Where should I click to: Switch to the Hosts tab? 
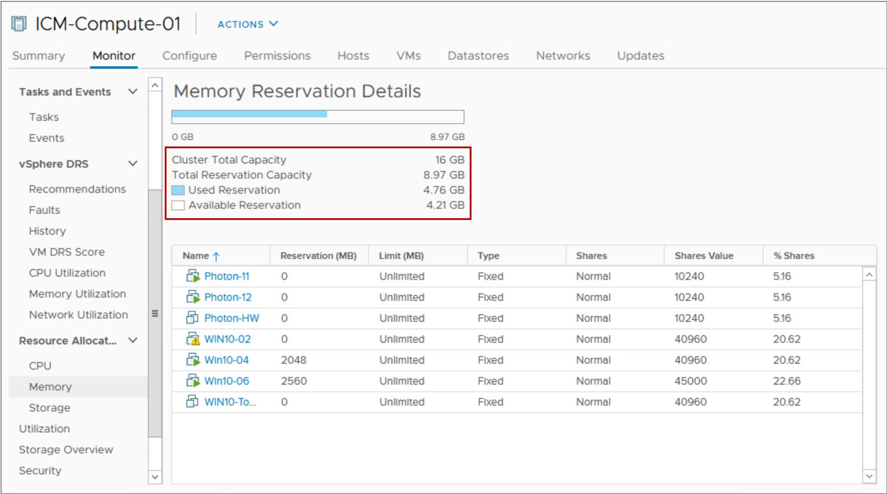point(353,56)
